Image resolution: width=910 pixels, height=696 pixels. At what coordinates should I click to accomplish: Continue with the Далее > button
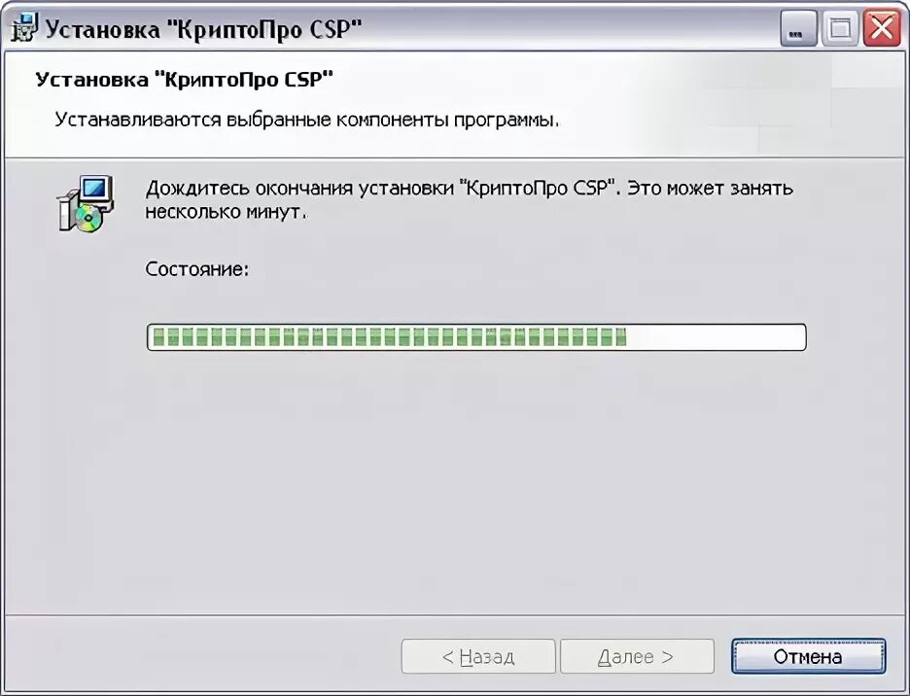(x=637, y=656)
